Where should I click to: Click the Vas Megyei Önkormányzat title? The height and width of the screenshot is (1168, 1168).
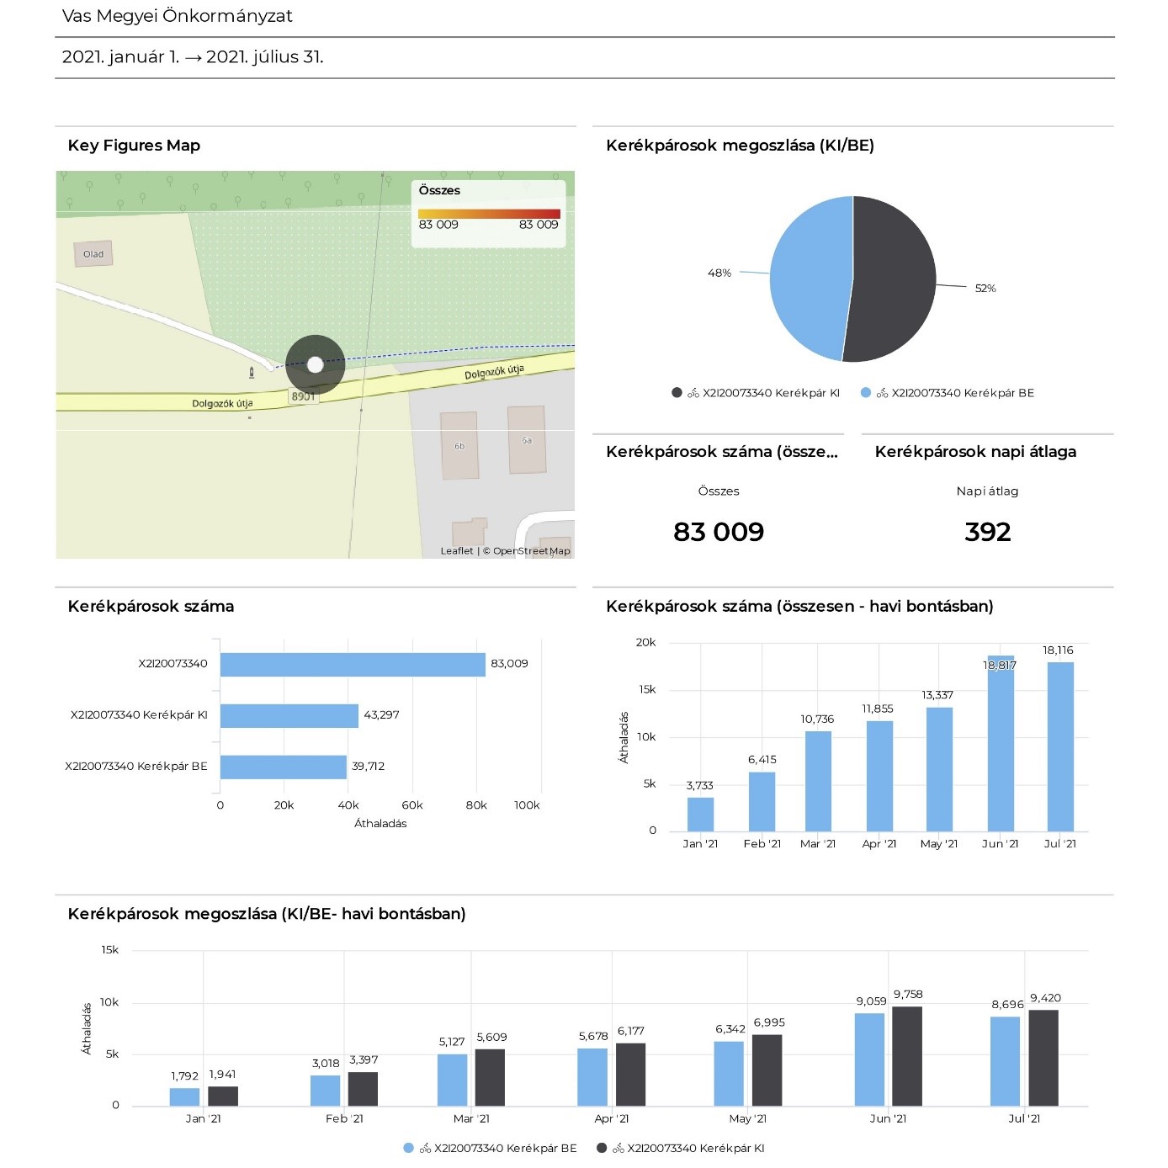[x=178, y=16]
